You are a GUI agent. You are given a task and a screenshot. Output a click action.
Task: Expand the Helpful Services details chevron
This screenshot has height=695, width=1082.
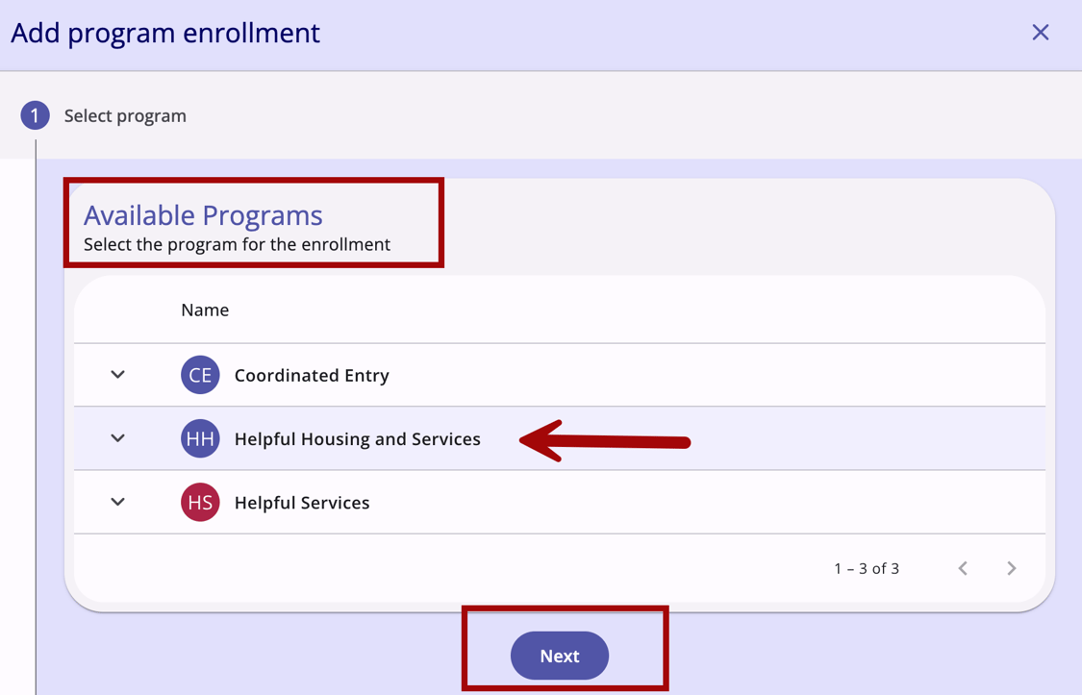pos(116,502)
